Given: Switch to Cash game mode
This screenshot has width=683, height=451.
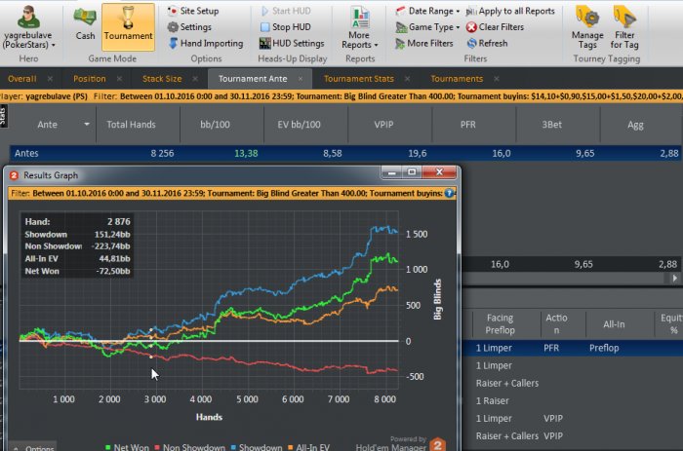Looking at the screenshot, I should click(x=85, y=25).
